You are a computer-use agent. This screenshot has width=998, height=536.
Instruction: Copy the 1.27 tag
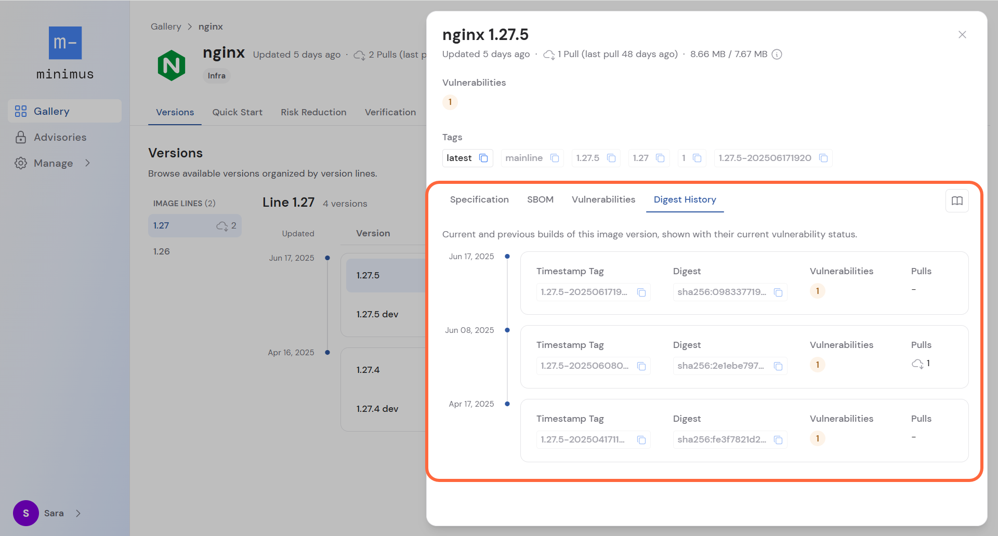660,158
